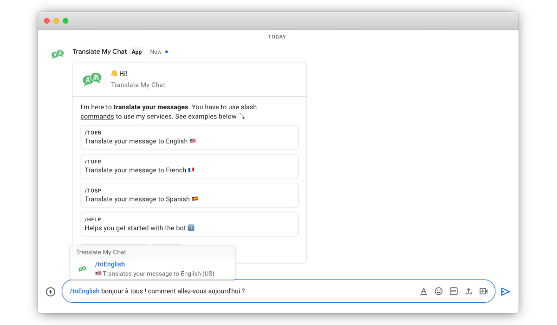Screen dimensions: 557x325
Task: Click the send message arrow icon
Action: point(505,292)
